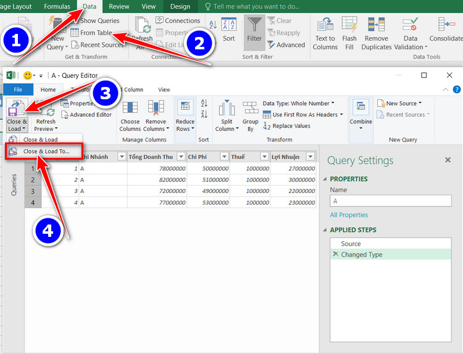This screenshot has width=463, height=354.
Task: Click From Table in Get & Transform
Action: [x=91, y=33]
